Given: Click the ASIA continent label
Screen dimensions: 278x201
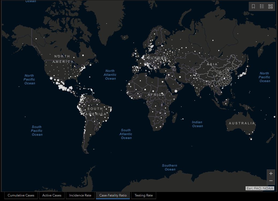Looking at the screenshot, I should (x=212, y=64).
